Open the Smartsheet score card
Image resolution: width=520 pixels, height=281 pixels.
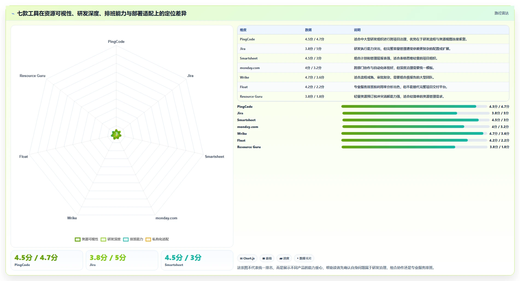pyautogui.click(x=197, y=260)
